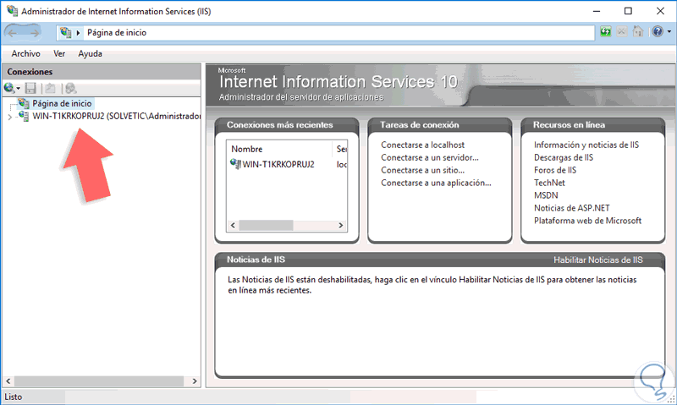Click the back navigation arrow
Viewport: 677px width, 405px height.
click(x=13, y=33)
